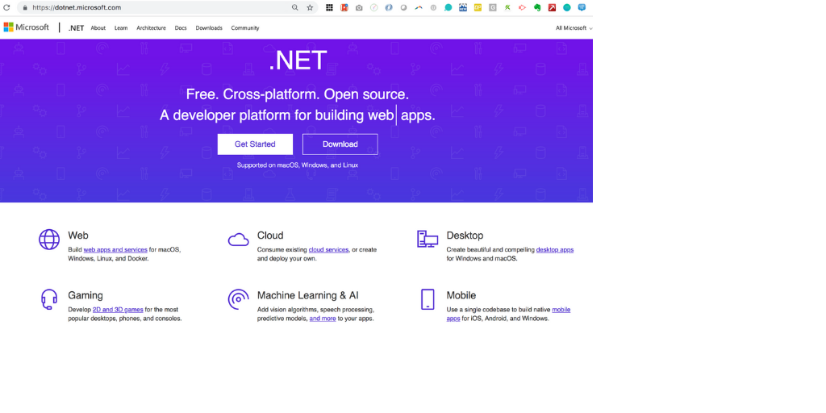The width and height of the screenshot is (826, 413).
Task: Open the Docs menu item
Action: [x=181, y=28]
